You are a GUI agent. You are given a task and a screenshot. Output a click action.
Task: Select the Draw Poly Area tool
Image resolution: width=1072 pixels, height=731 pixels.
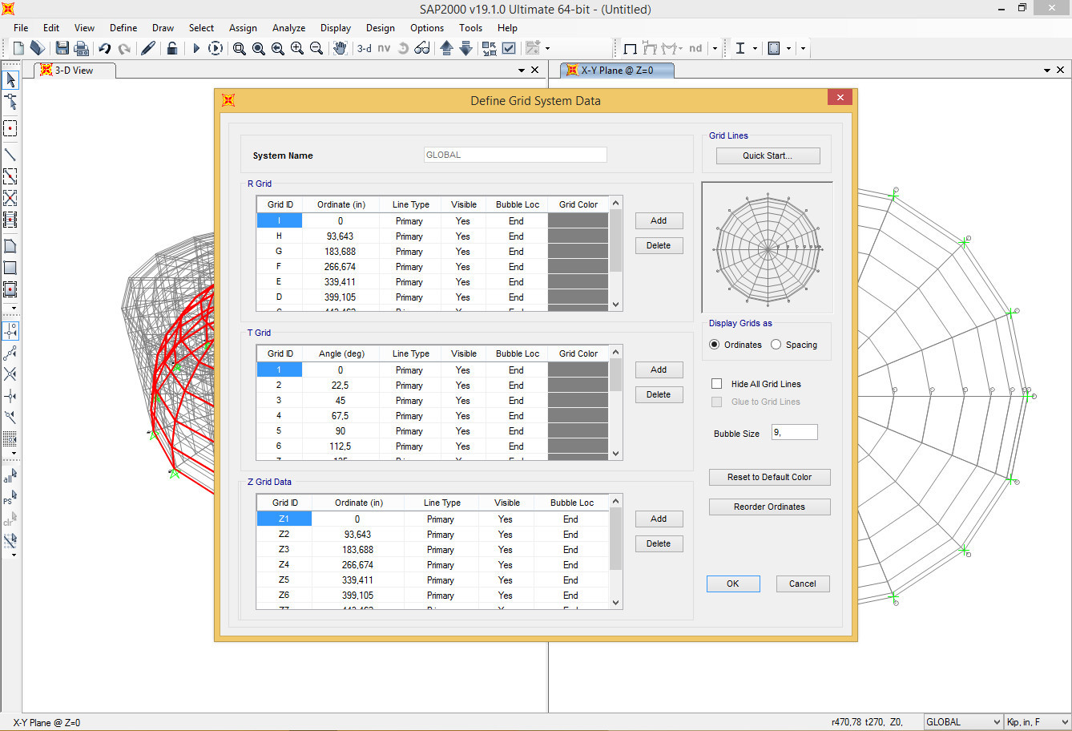[x=10, y=246]
